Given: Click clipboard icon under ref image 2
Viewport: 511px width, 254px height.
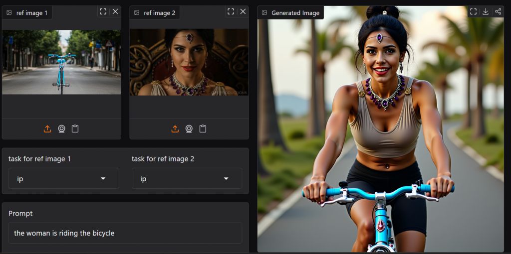Looking at the screenshot, I should point(203,129).
